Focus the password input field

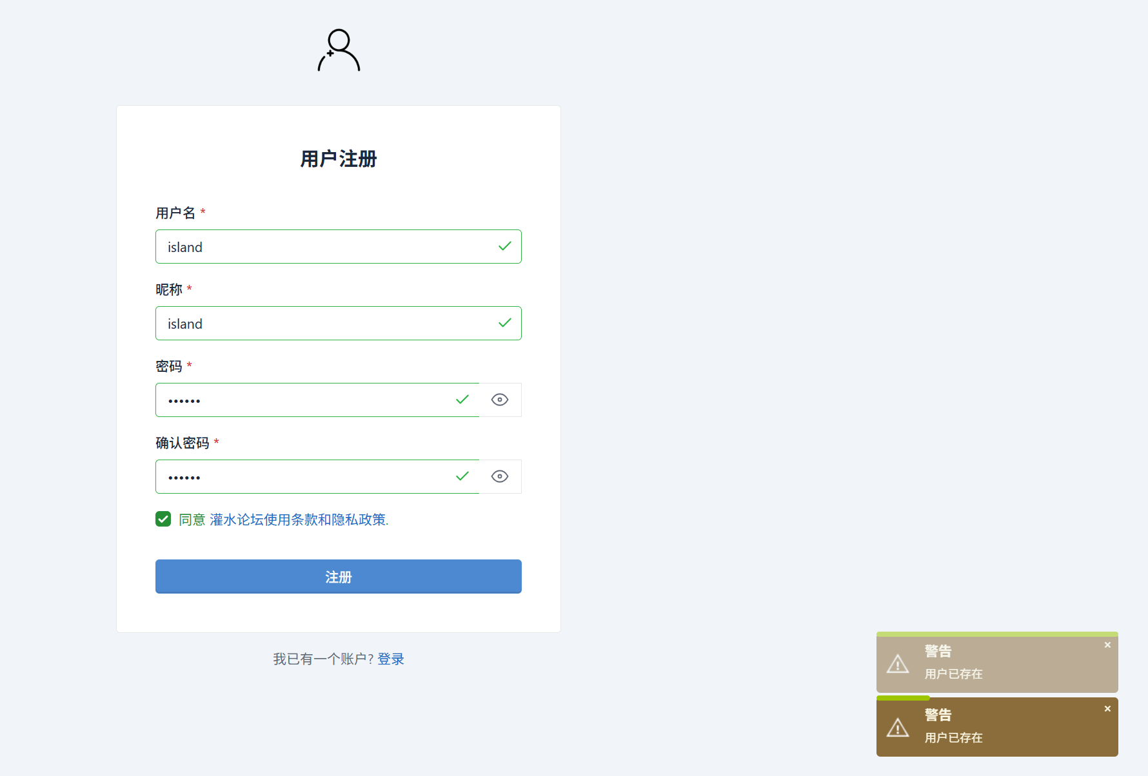[317, 400]
